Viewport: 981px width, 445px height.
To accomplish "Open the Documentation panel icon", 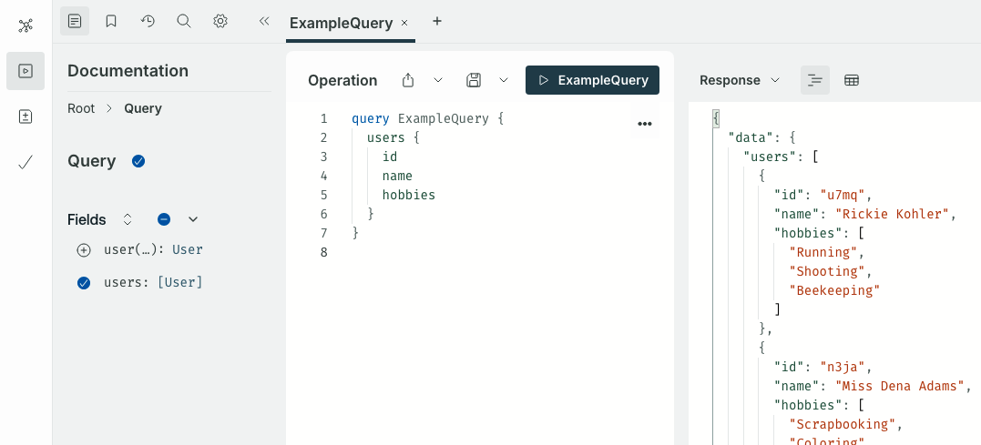I will point(75,21).
